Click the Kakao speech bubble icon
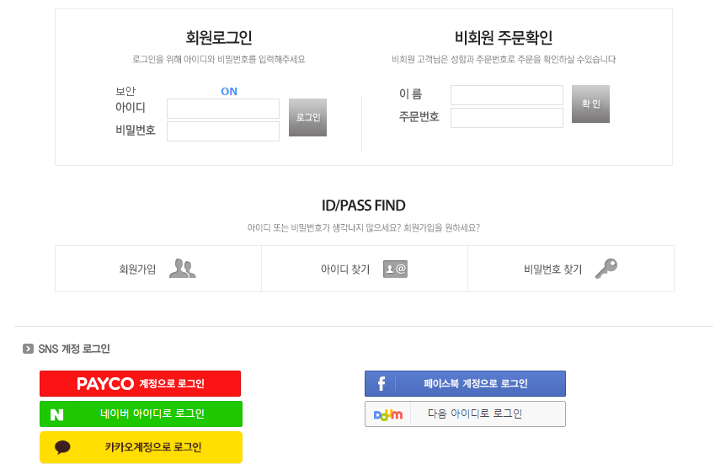 [63, 447]
